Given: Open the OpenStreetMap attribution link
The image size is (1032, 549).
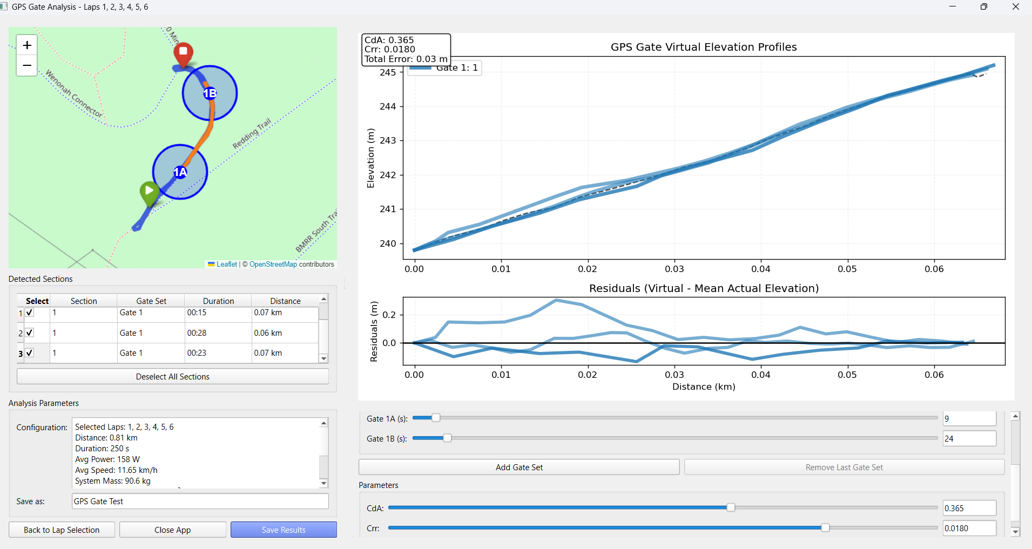Looking at the screenshot, I should click(x=273, y=265).
